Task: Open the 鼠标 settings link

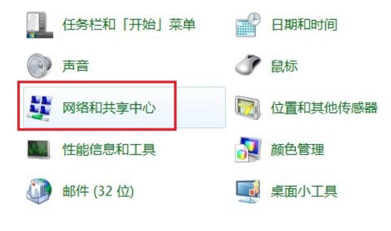Action: click(x=284, y=66)
